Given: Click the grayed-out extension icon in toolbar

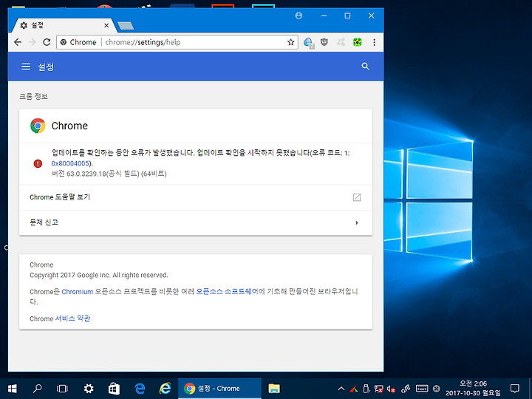Looking at the screenshot, I should click(x=341, y=42).
